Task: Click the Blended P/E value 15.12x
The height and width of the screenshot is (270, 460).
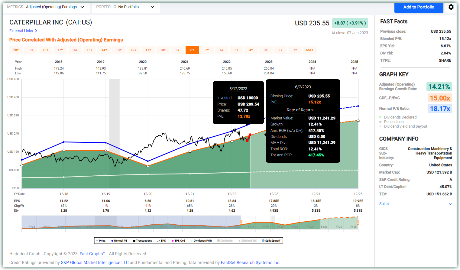Action: [x=445, y=39]
